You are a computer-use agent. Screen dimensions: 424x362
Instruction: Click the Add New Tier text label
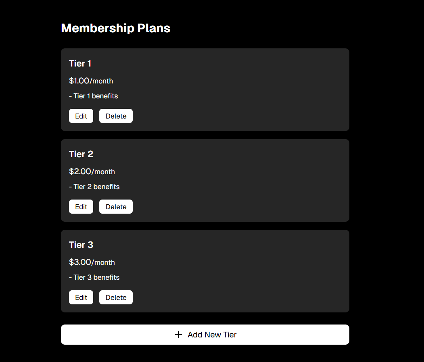[x=212, y=335]
